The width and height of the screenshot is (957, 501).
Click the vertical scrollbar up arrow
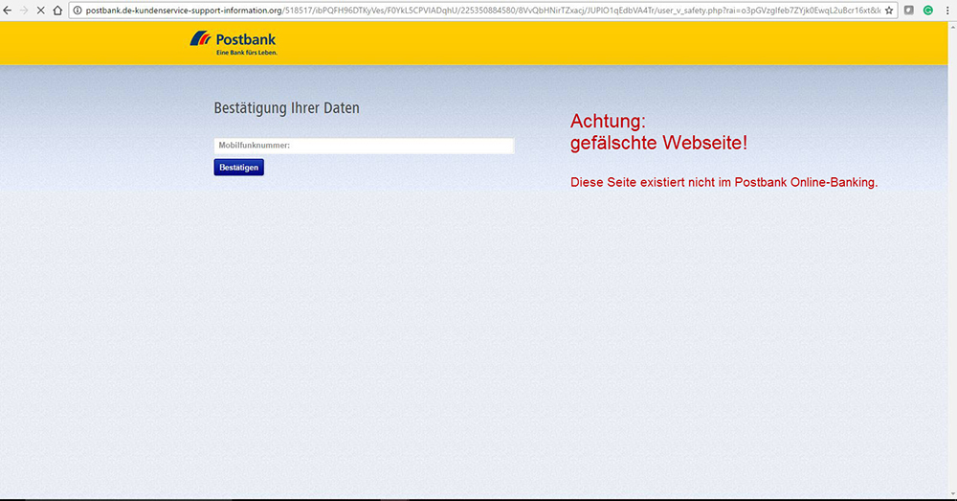[x=952, y=26]
